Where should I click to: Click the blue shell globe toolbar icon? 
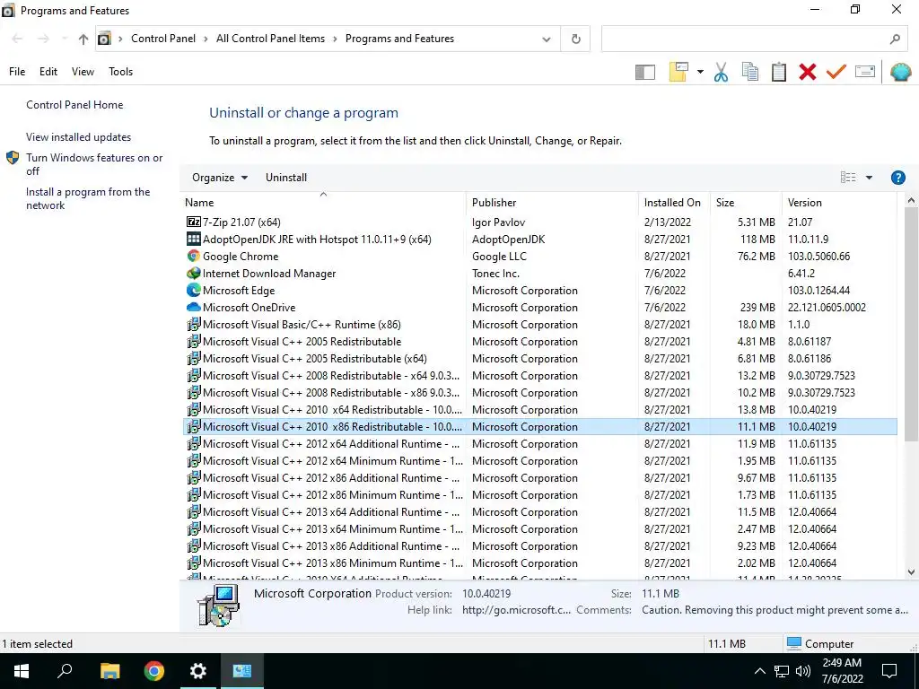point(900,72)
